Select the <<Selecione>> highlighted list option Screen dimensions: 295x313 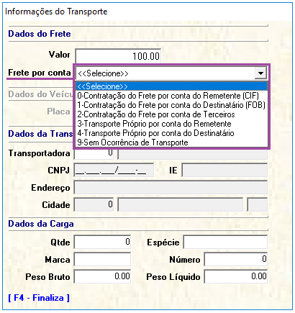click(171, 86)
